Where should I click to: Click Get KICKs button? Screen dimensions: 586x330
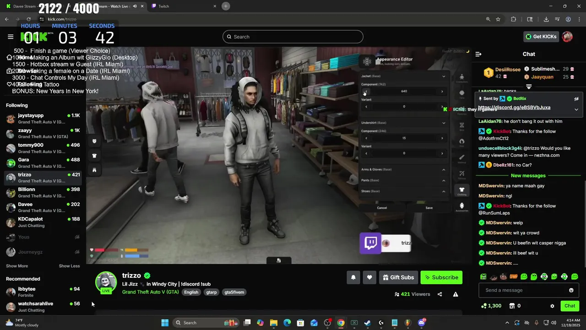pos(541,37)
